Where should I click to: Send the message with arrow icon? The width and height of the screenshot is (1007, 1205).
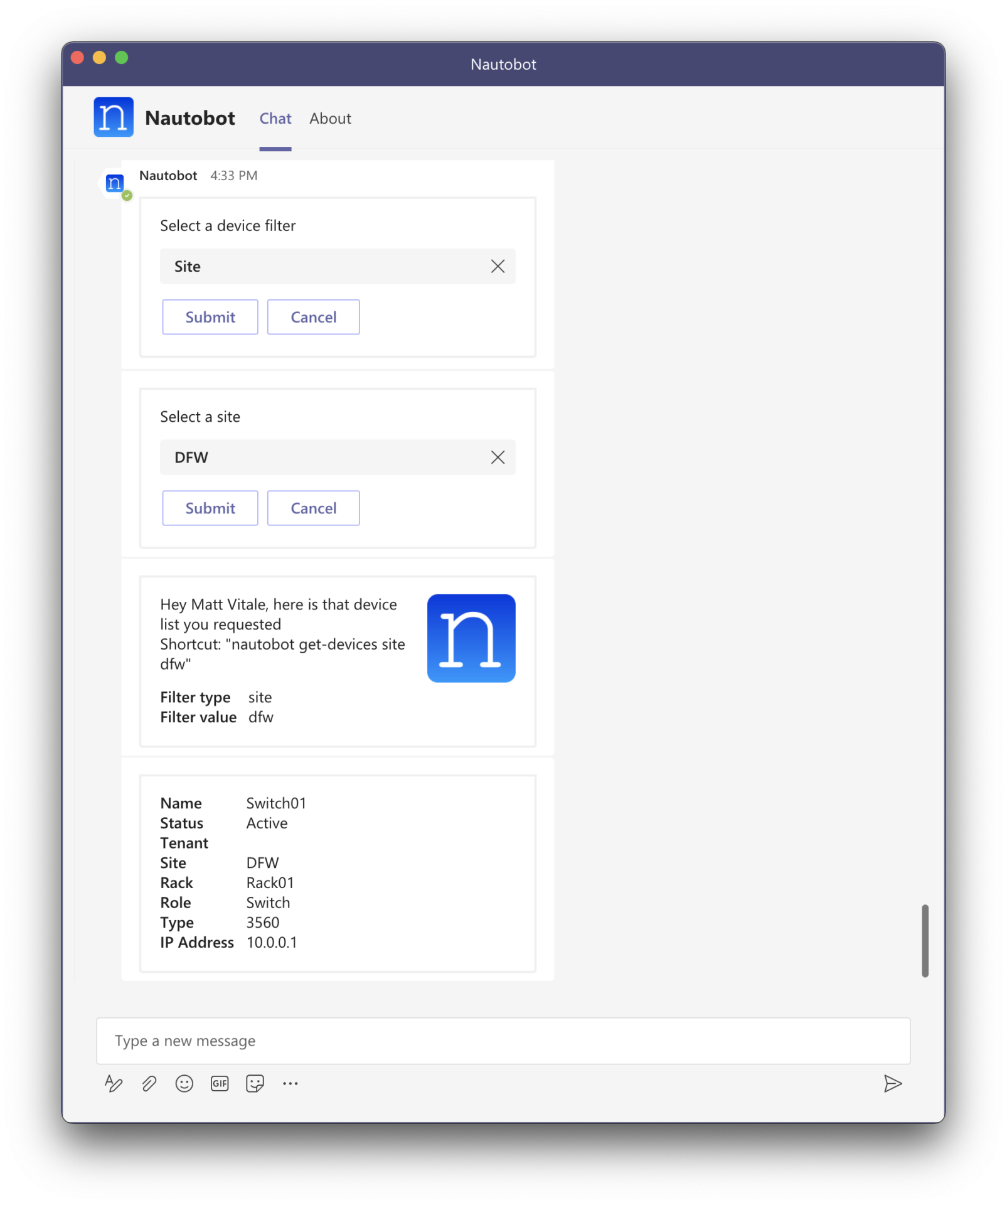point(892,1084)
